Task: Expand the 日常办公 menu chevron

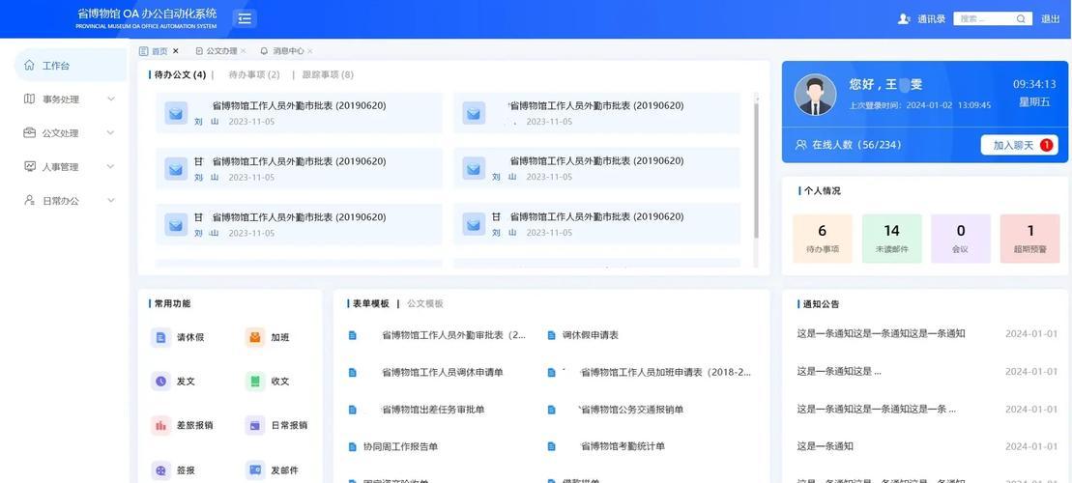Action: coord(111,200)
